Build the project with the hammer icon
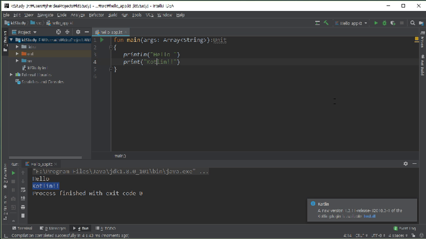426x239 pixels. [326, 23]
